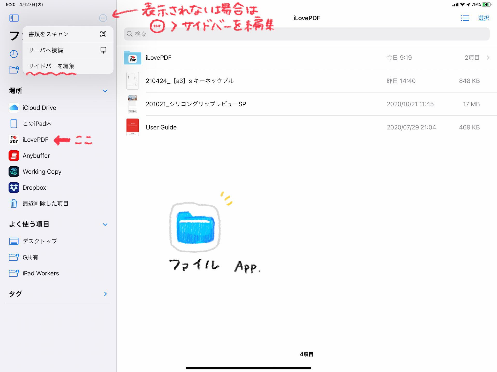Tap the server connect monitor icon

tap(103, 50)
